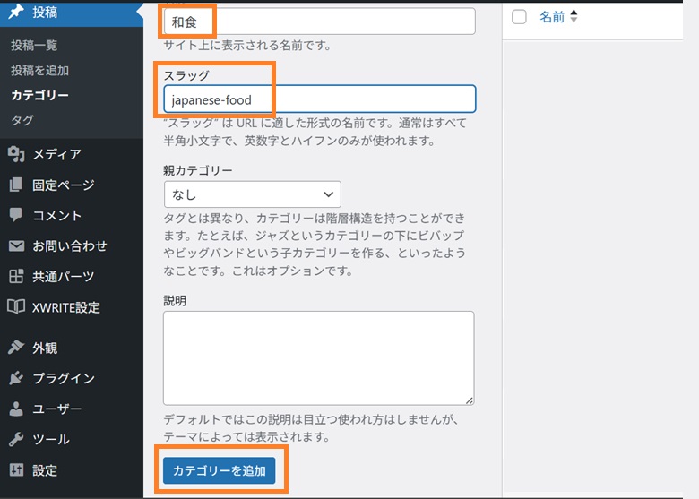This screenshot has width=699, height=499.
Task: Click the プラグイン plug icon
Action: coord(16,378)
